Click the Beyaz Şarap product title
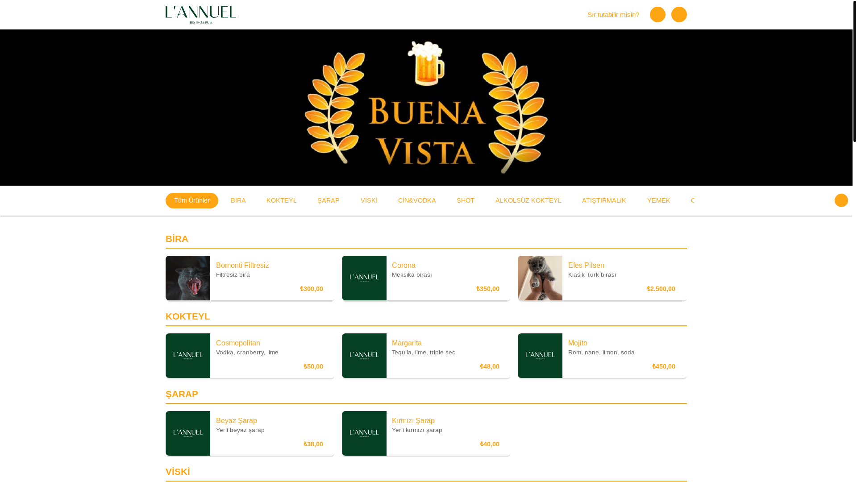Viewport: 857px width, 482px height. pos(237,420)
